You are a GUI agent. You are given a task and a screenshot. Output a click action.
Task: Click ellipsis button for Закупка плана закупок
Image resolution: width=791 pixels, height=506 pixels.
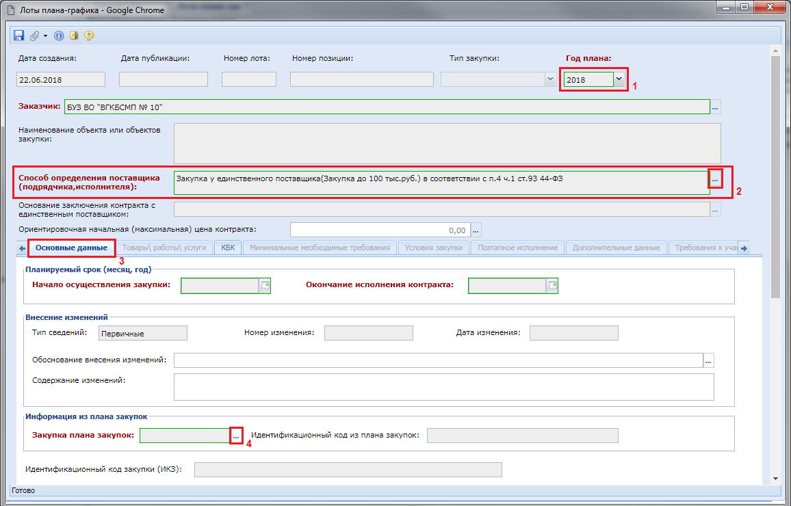236,436
